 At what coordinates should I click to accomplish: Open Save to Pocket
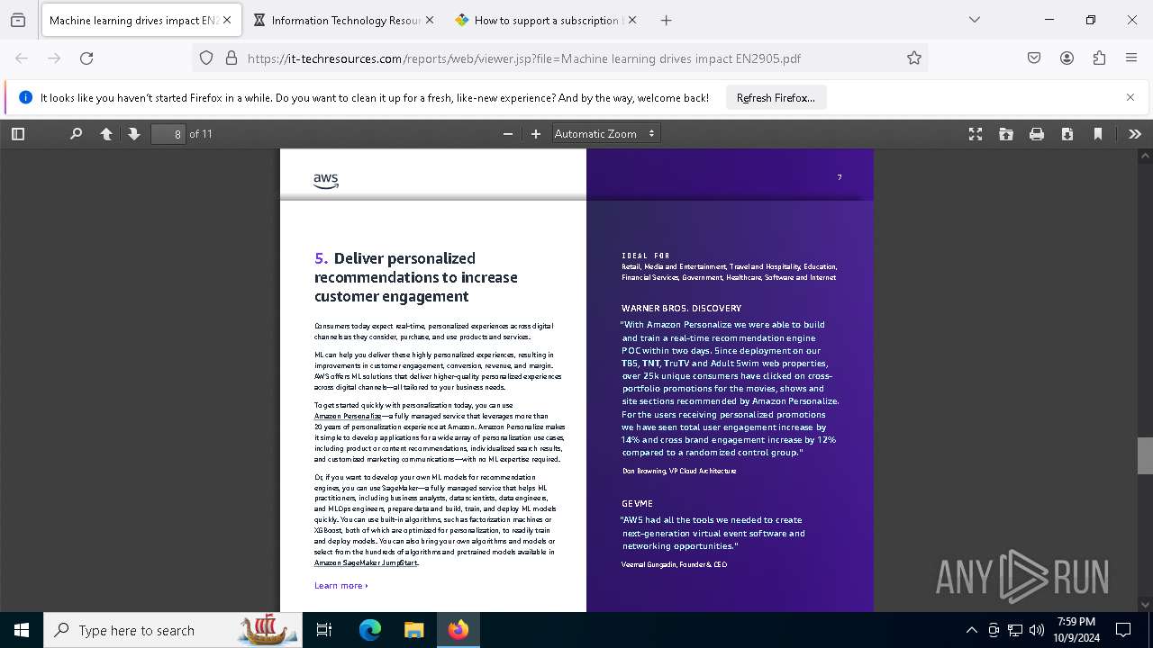[x=1034, y=58]
